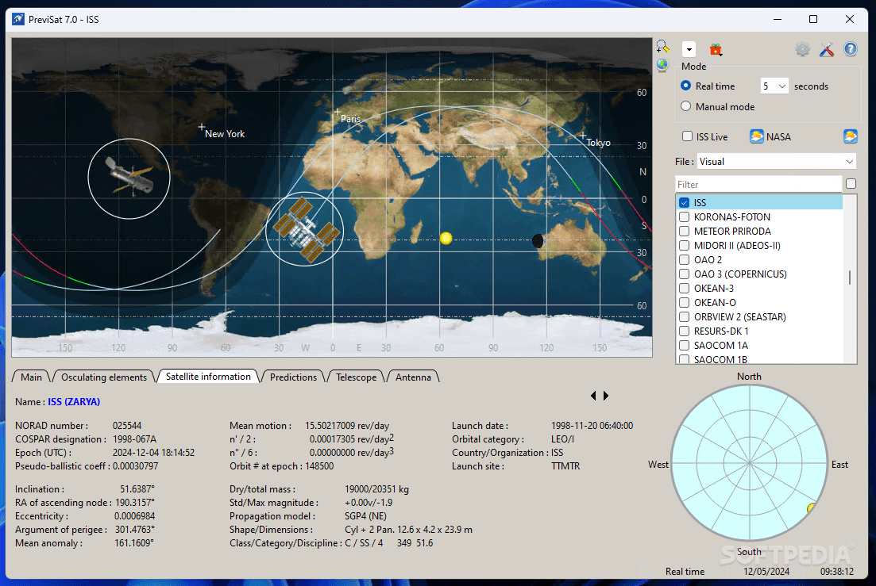Check the RESURS-DK 1 checkbox
This screenshot has height=586, width=876.
click(x=685, y=331)
